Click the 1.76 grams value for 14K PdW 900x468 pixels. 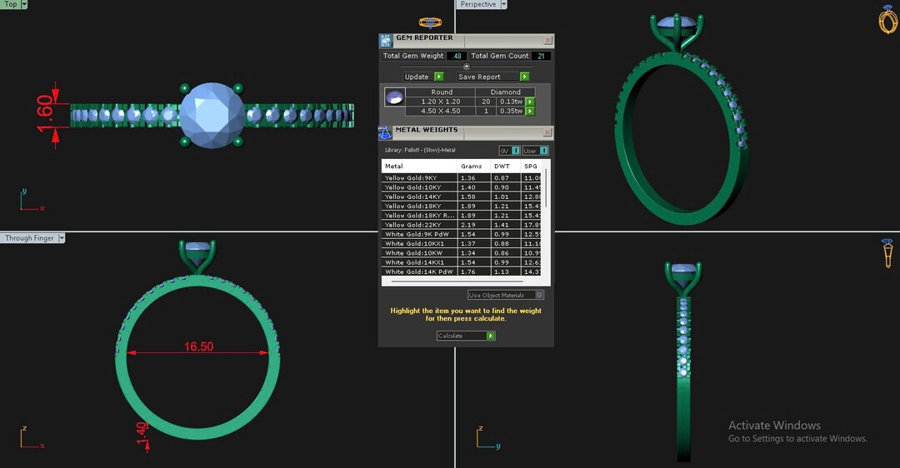[467, 271]
